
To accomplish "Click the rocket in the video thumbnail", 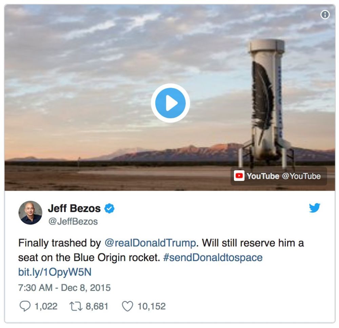I will (266, 102).
